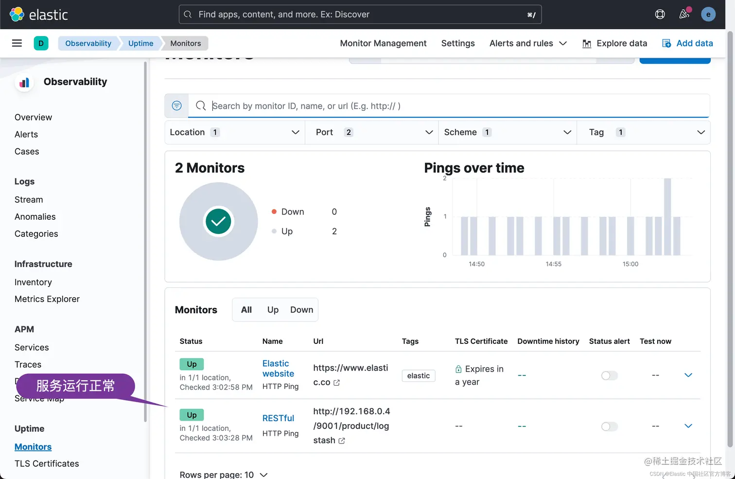Open Uptime Monitors in sidebar
This screenshot has width=735, height=479.
pos(33,446)
